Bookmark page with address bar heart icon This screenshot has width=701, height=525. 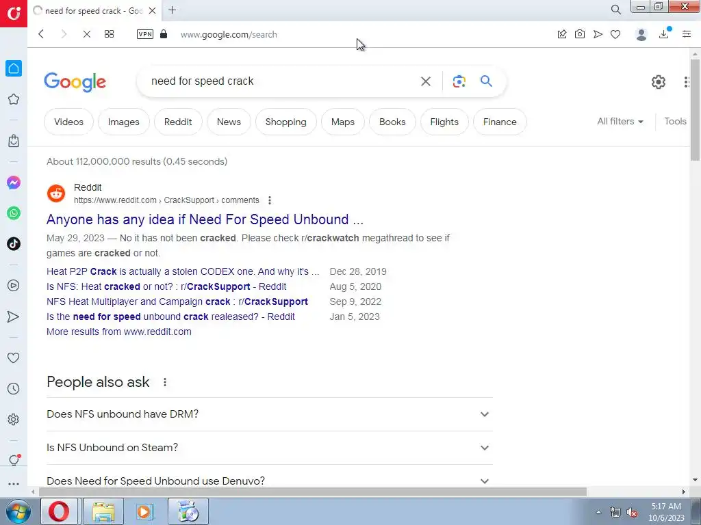click(615, 34)
